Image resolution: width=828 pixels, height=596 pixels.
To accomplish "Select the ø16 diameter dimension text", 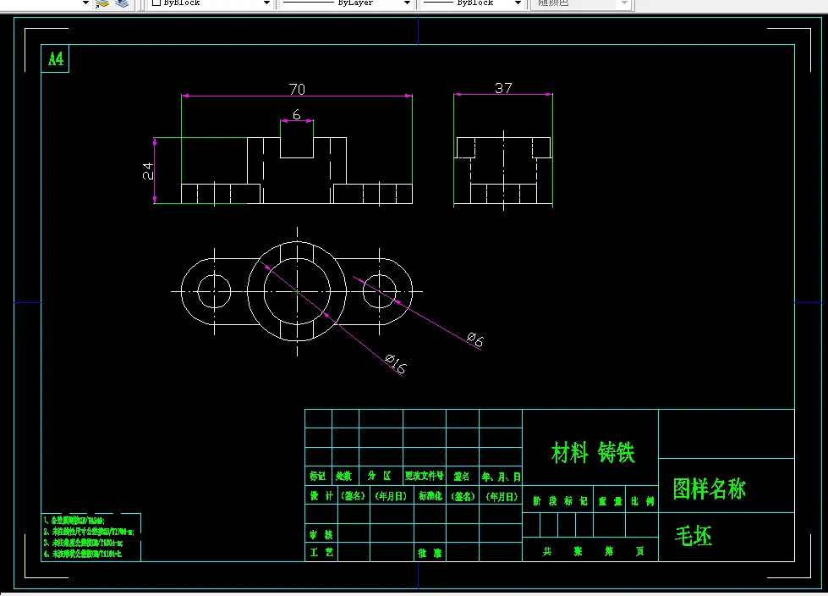I will click(396, 364).
